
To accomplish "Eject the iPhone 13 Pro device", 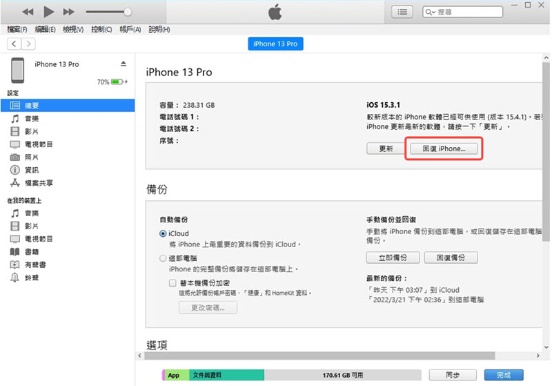I will tap(124, 64).
